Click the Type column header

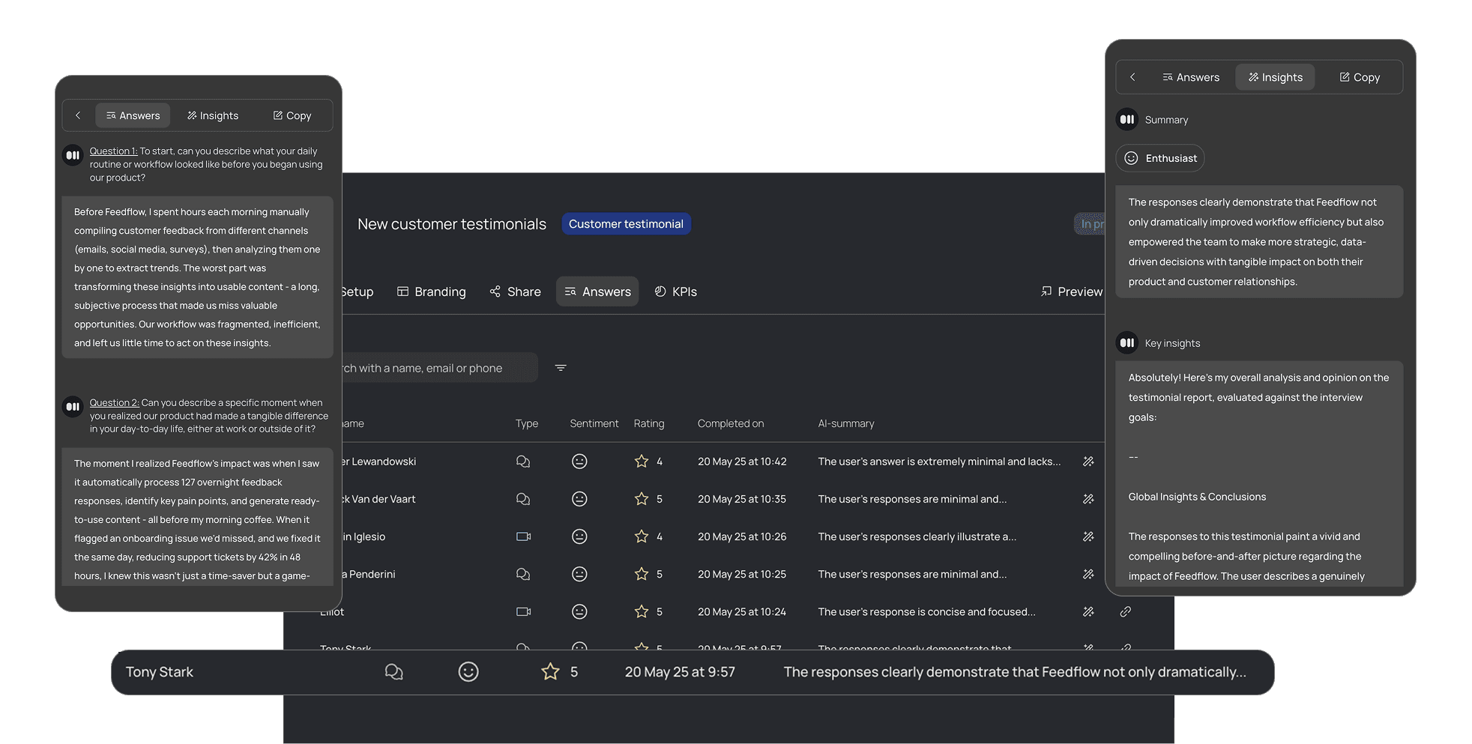527,423
